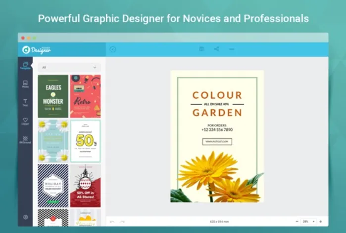This screenshot has width=346, height=233.
Task: Select the GARDEN heading on the canvas
Action: click(217, 113)
